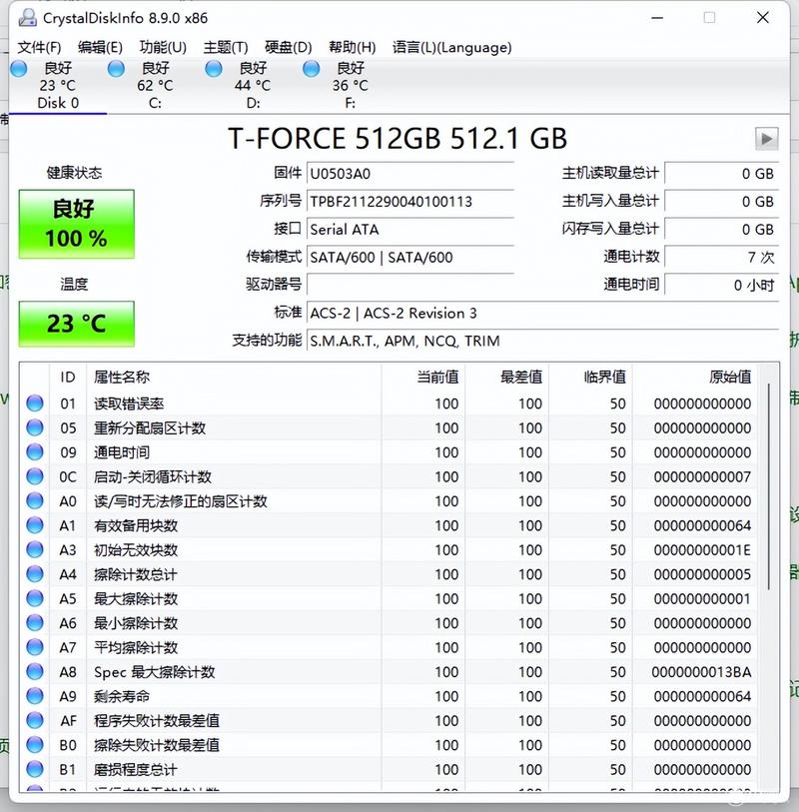Open the 硬盘(D) menu
Viewport: 799px width, 812px height.
click(x=288, y=48)
